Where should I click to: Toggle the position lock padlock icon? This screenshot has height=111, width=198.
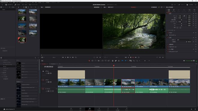coord(119,61)
